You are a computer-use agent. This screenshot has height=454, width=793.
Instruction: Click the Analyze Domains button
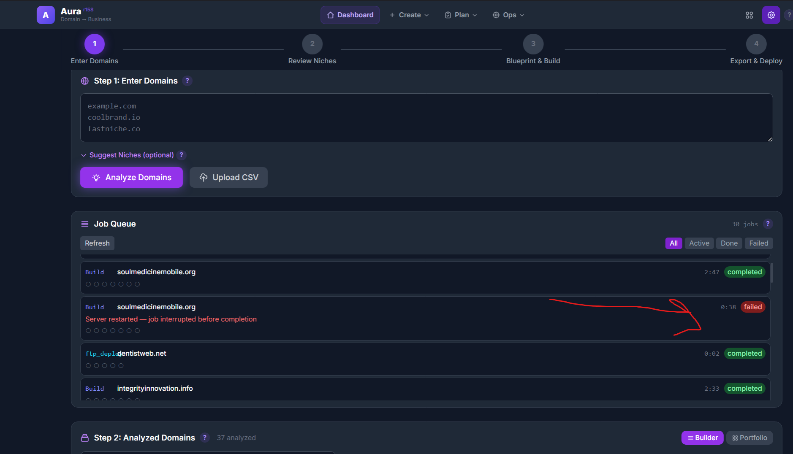pos(131,177)
